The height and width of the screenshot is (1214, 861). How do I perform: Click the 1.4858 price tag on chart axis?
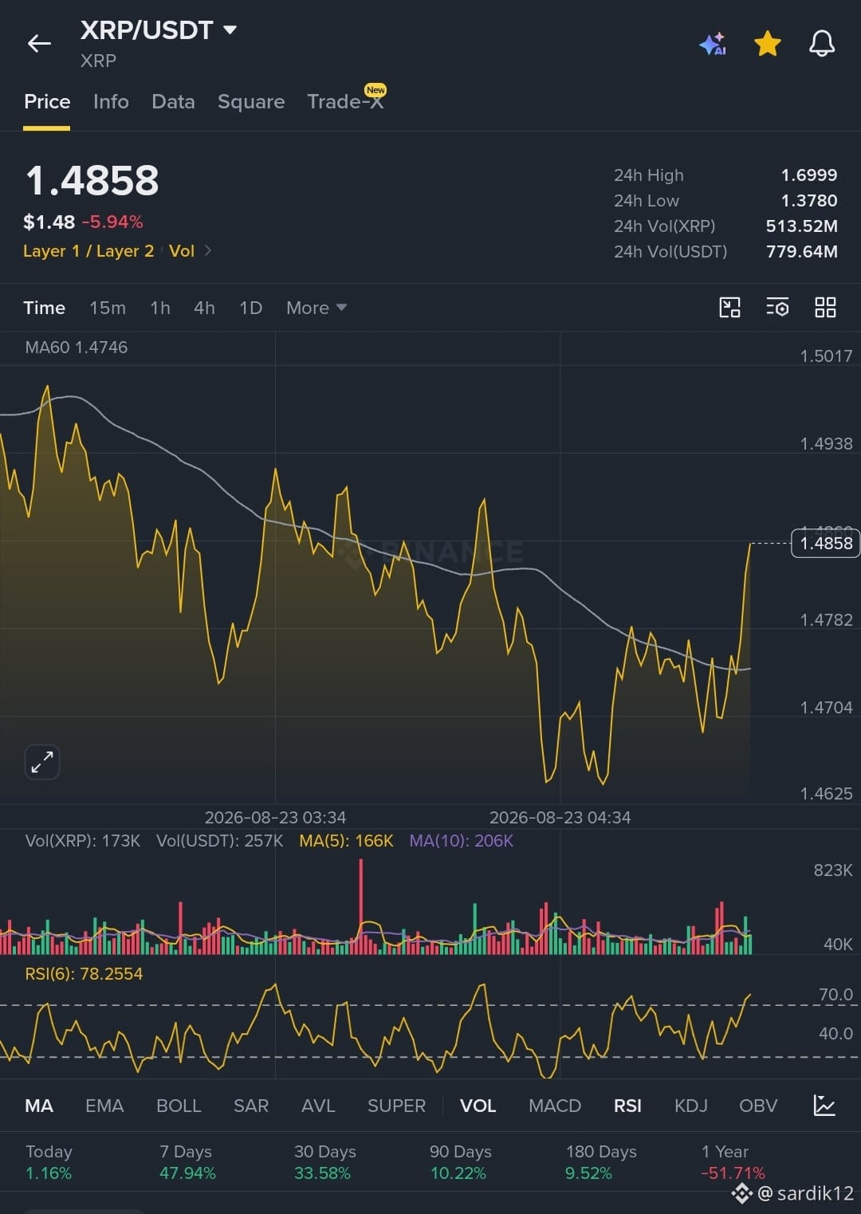[826, 543]
